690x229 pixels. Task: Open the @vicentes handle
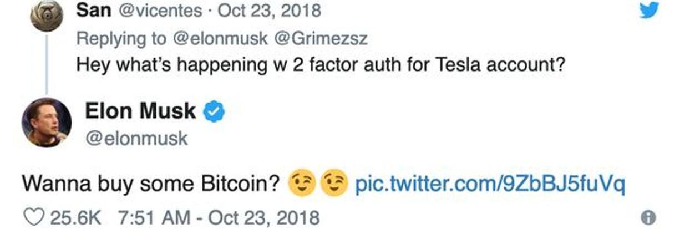161,11
